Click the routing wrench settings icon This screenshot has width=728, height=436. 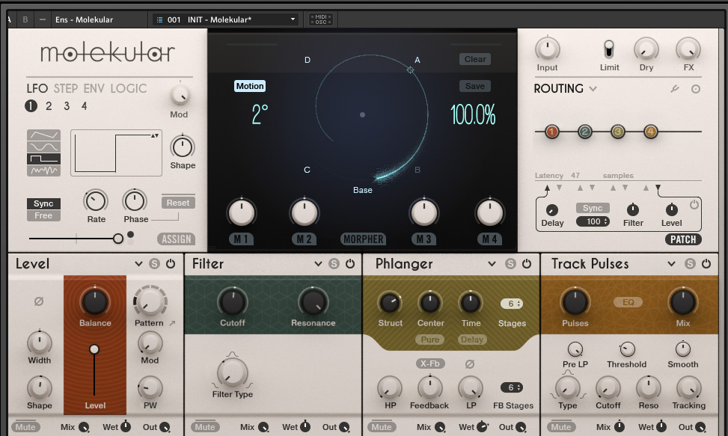click(x=674, y=89)
